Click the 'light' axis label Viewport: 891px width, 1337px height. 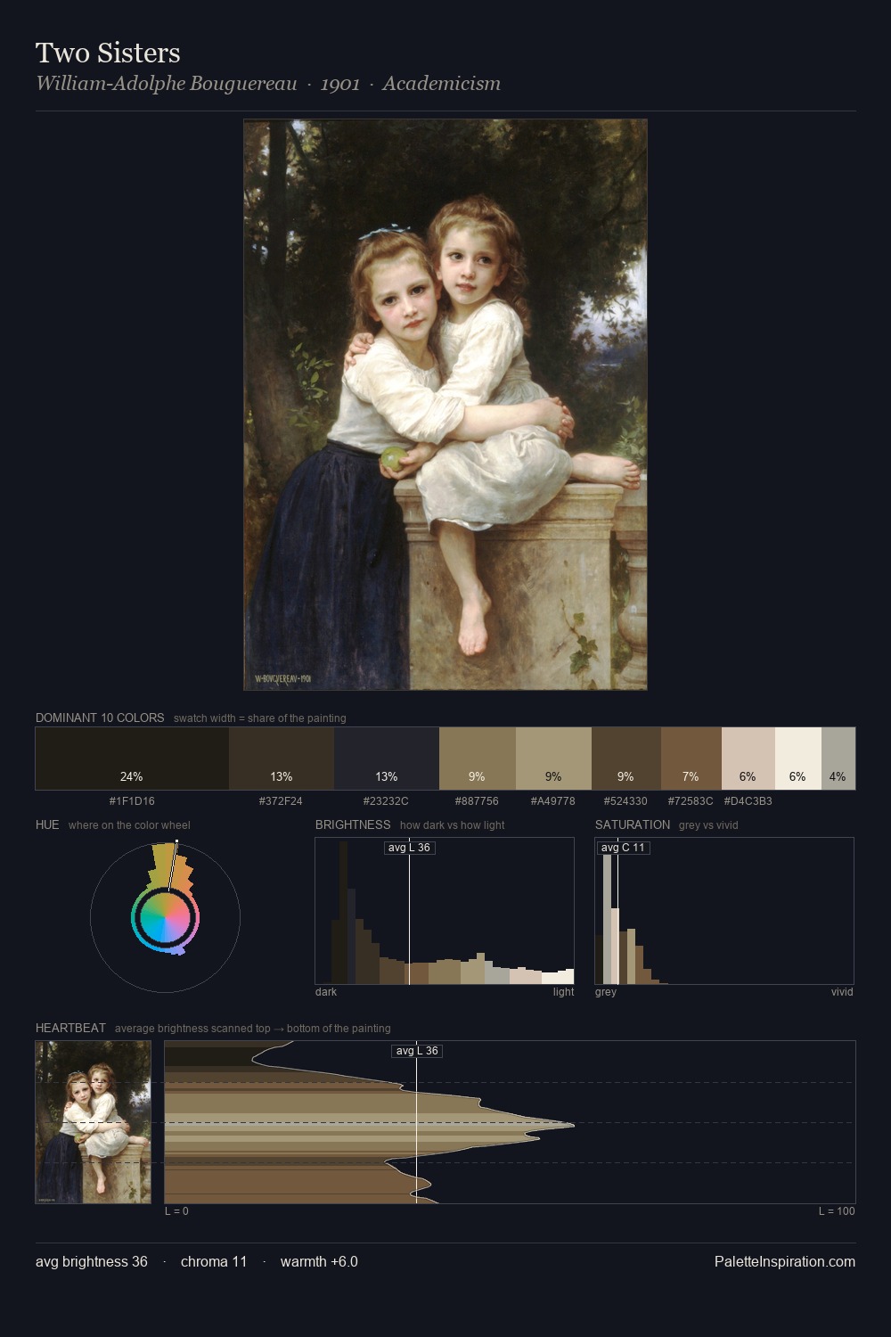tap(563, 992)
